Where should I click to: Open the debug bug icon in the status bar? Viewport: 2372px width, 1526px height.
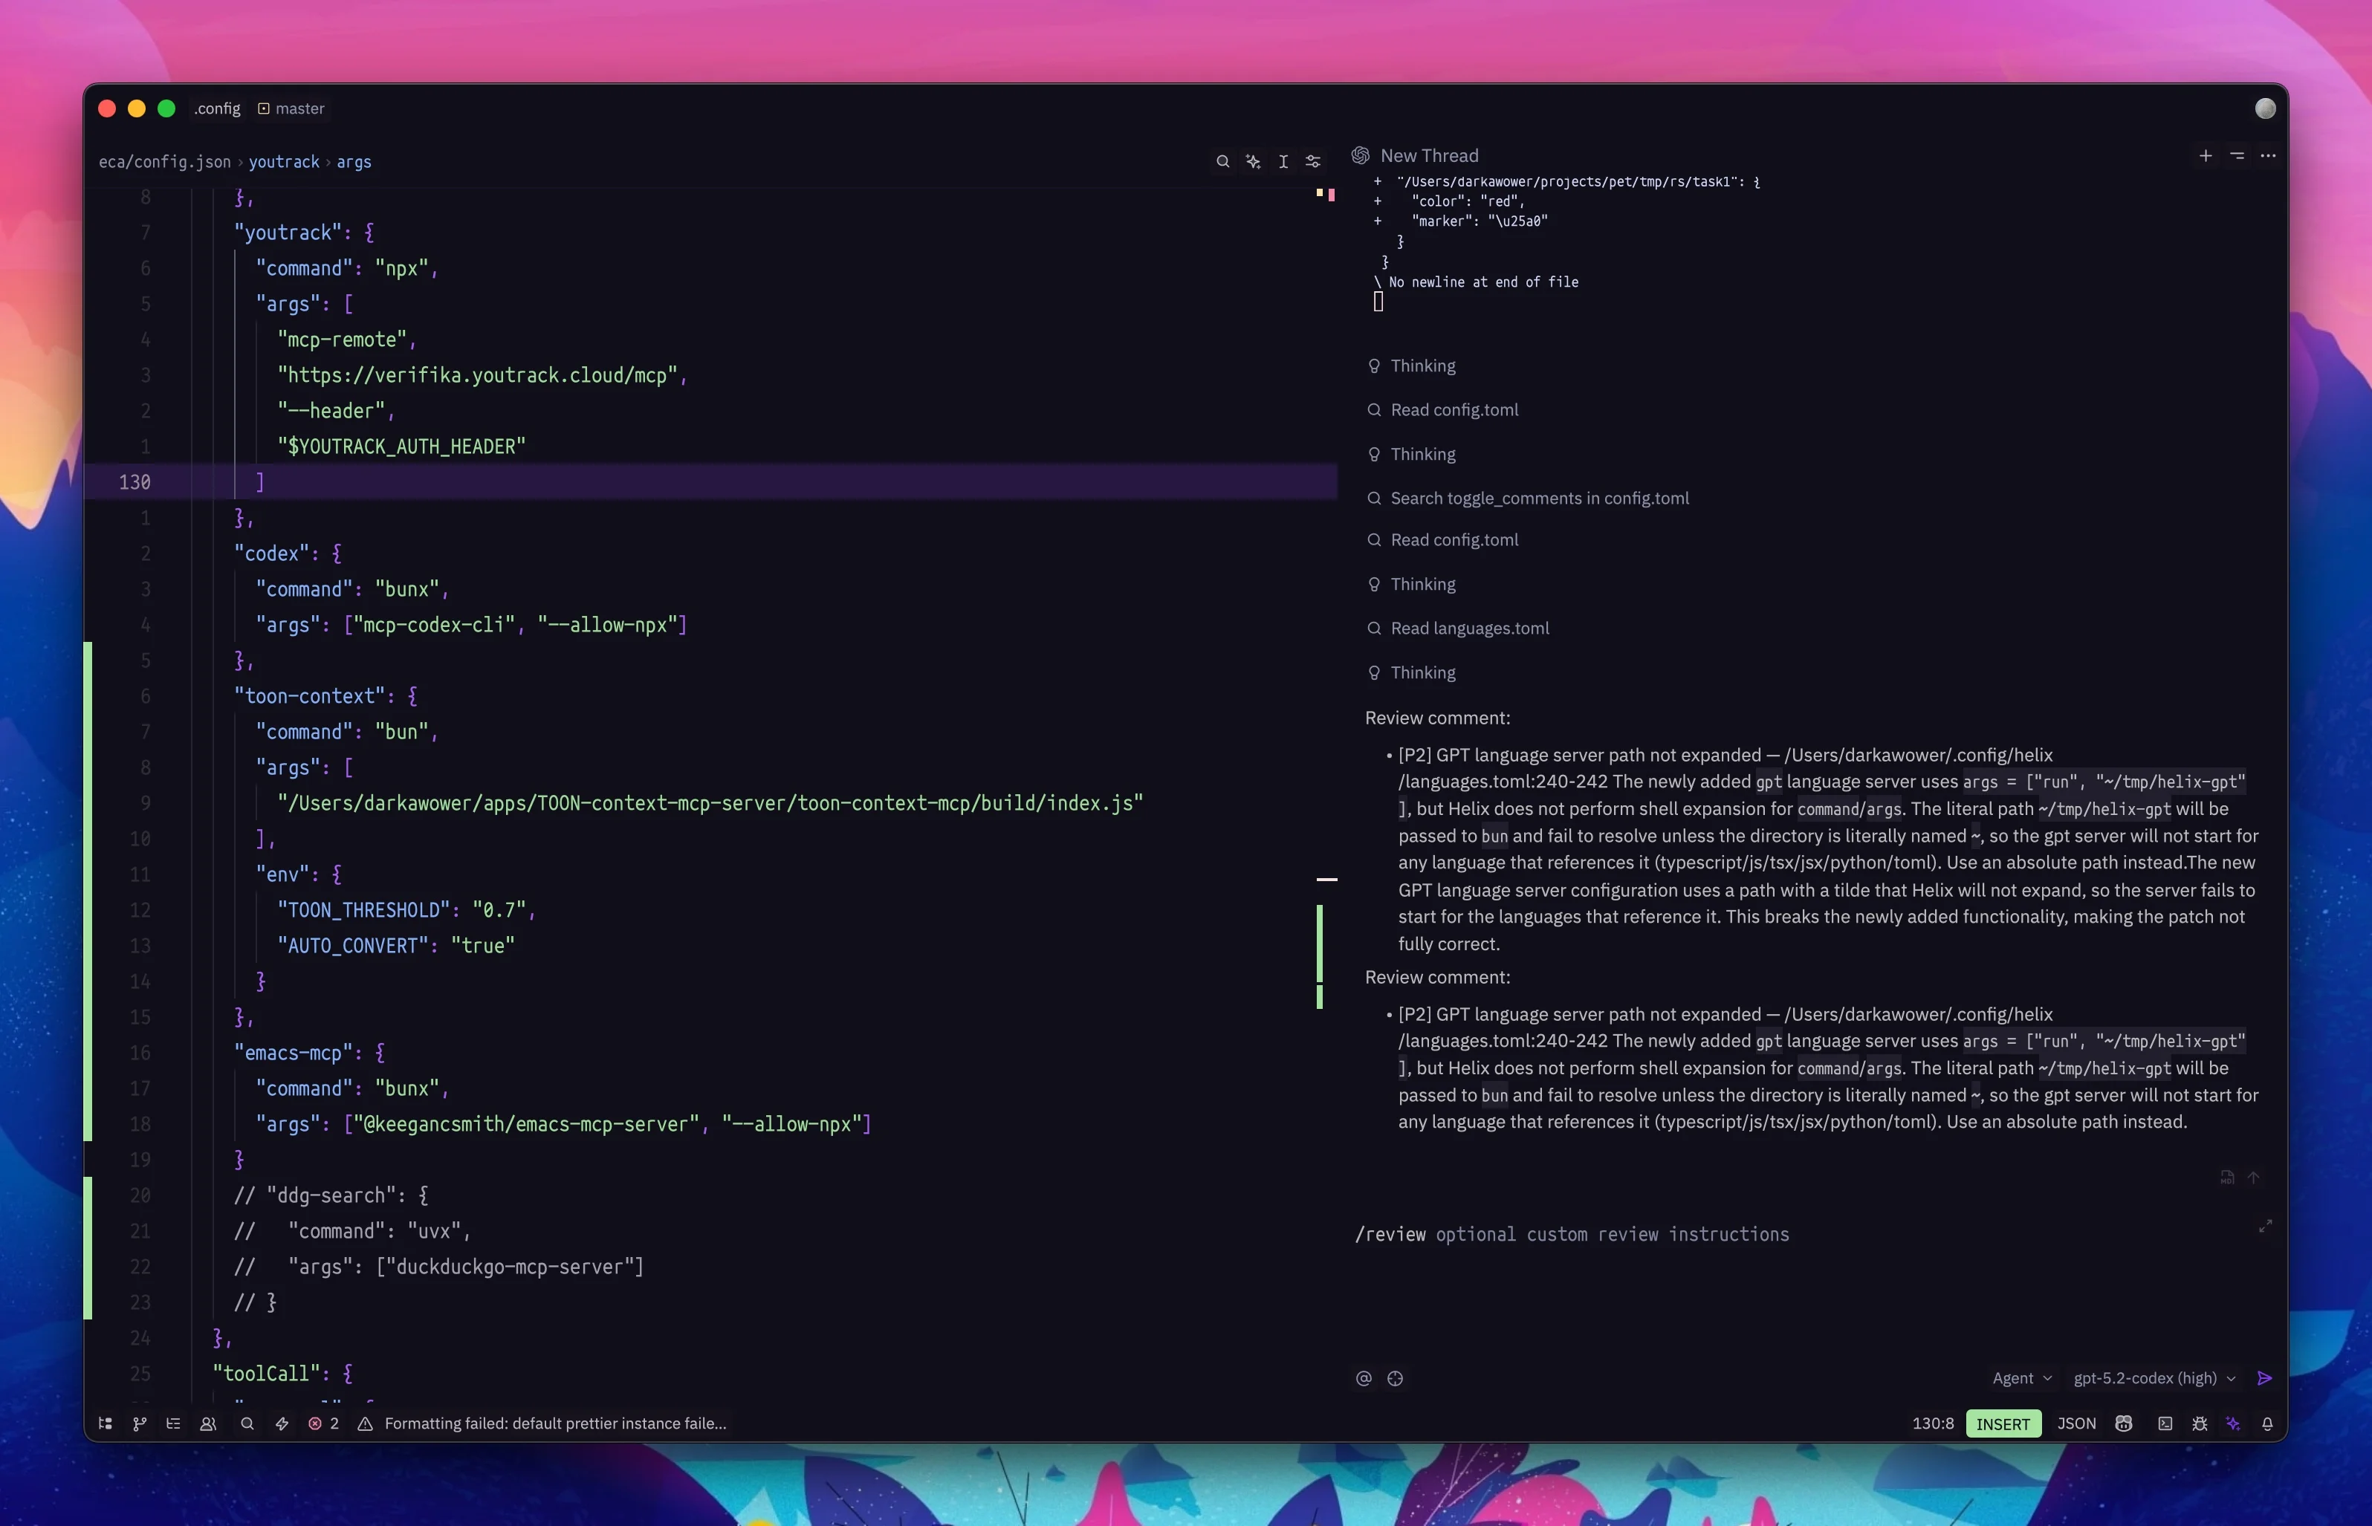[2199, 1423]
